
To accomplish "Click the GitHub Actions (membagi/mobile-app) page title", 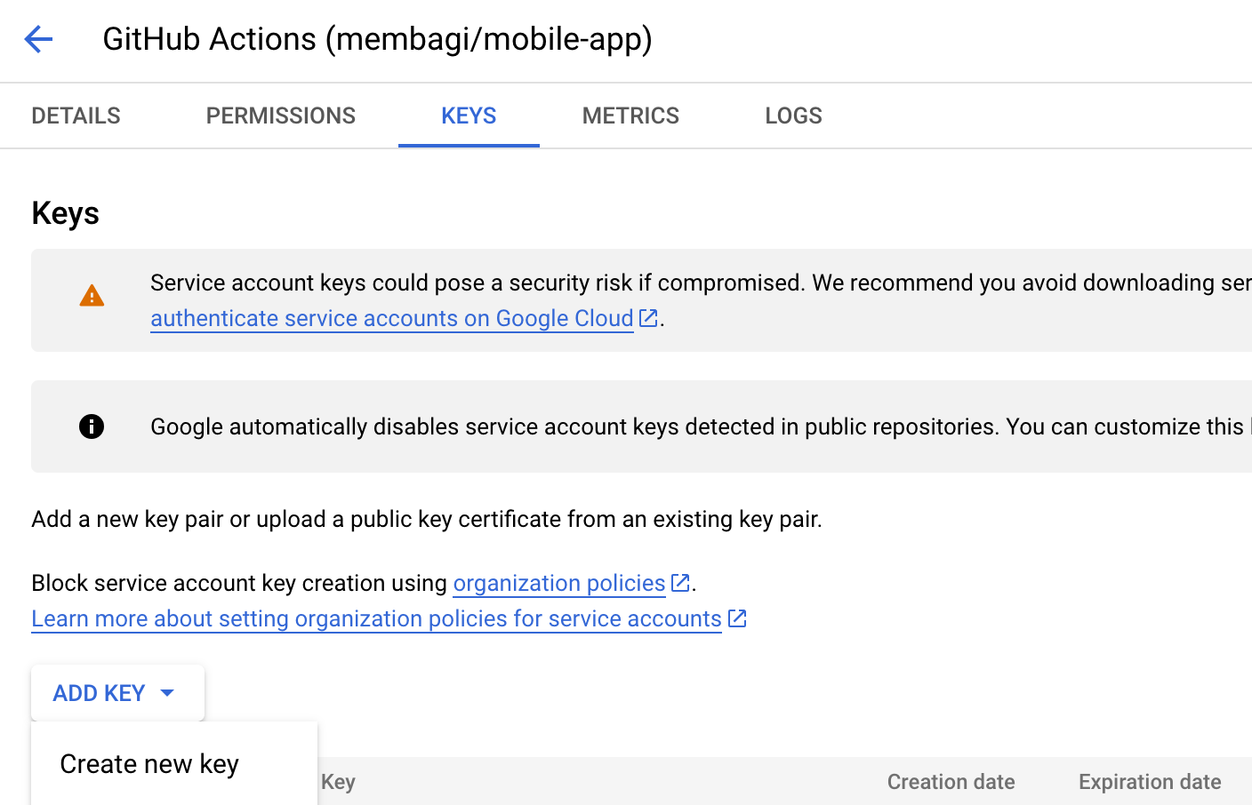I will pyautogui.click(x=378, y=39).
